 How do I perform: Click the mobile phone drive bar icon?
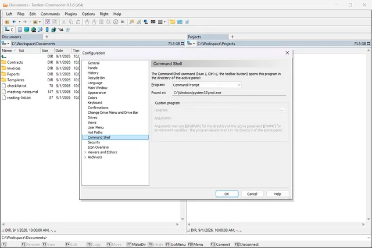pos(47,30)
